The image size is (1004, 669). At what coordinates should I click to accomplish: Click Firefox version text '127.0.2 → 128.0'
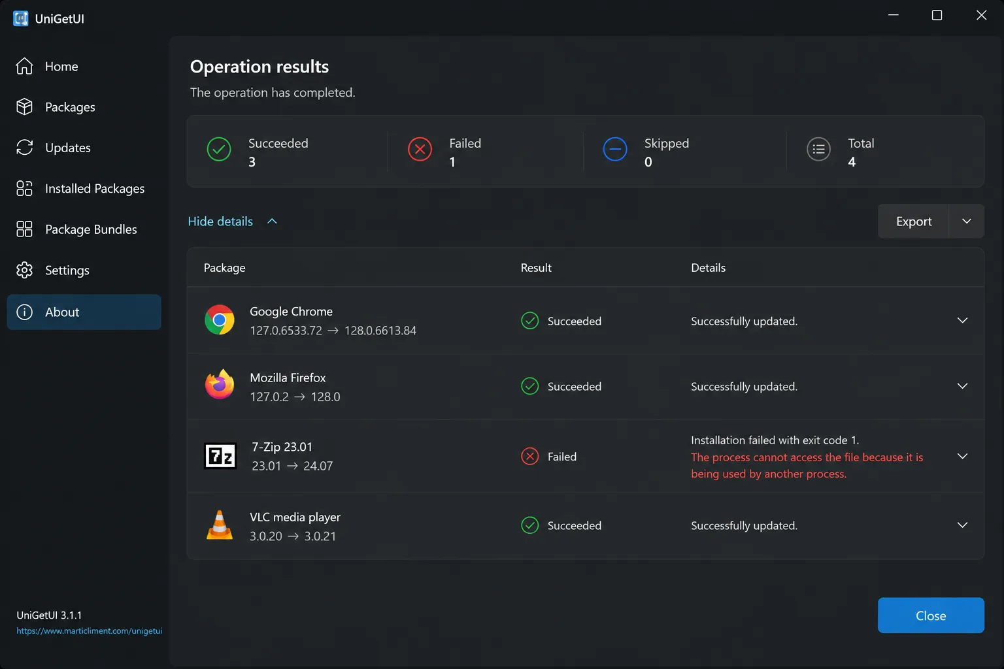coord(295,397)
